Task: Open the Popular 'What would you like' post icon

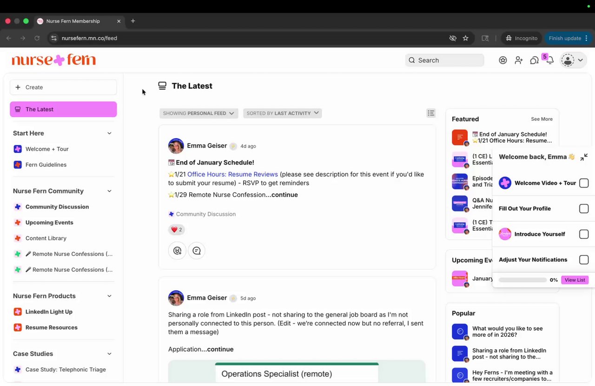Action: click(x=460, y=332)
